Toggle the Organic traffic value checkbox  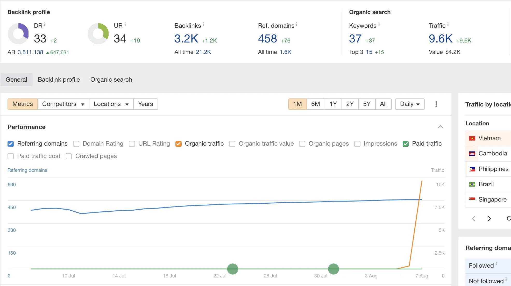pos(232,144)
